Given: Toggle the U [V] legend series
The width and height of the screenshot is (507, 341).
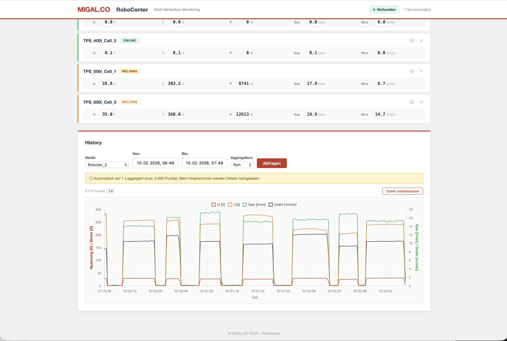Looking at the screenshot, I should (x=218, y=204).
